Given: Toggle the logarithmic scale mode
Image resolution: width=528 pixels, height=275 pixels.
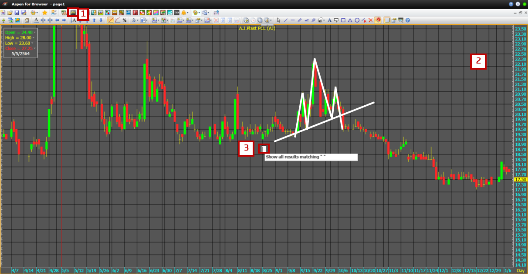Looking at the screenshot, I should (x=117, y=20).
